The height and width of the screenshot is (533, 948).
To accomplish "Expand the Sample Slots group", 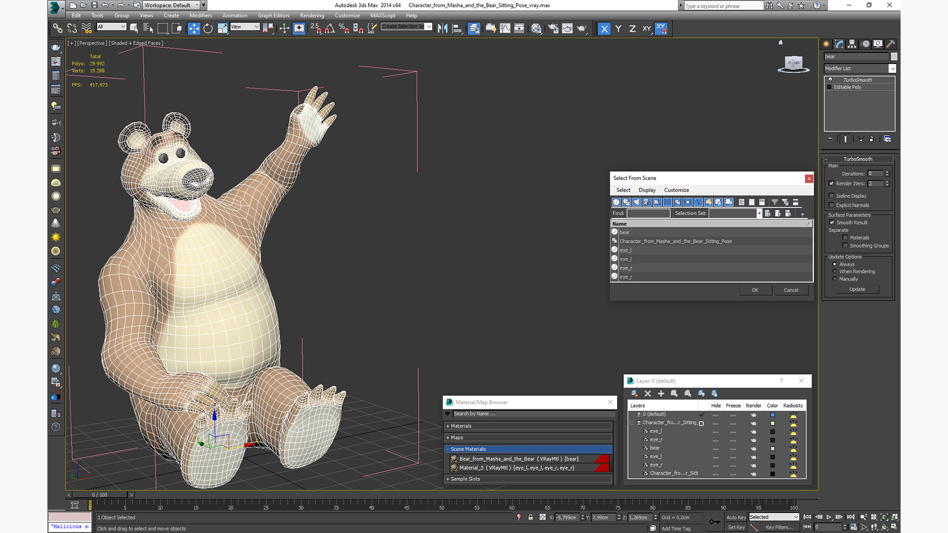I will [x=528, y=479].
